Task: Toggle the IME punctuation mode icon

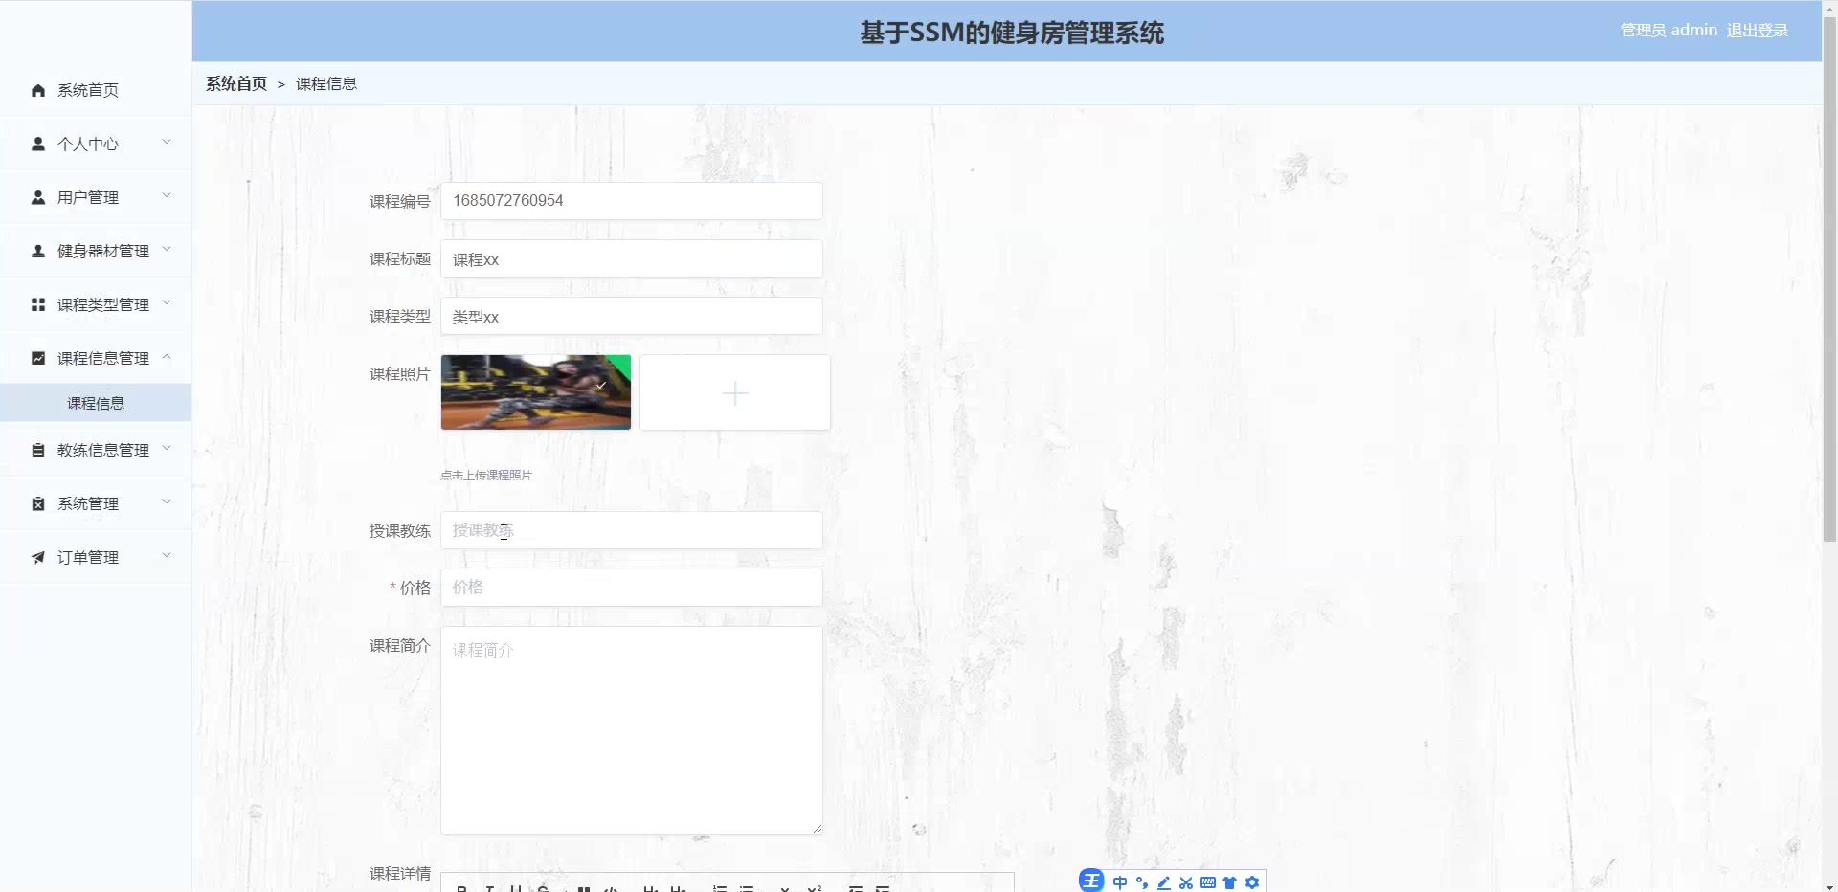Action: coord(1142,882)
